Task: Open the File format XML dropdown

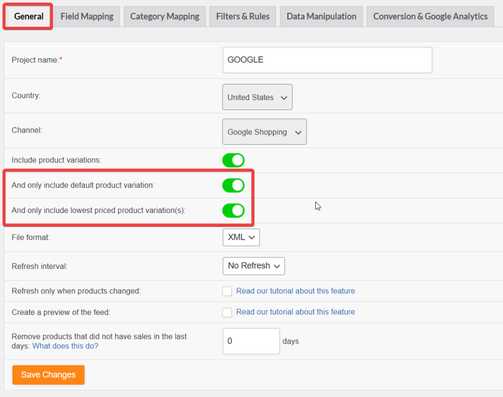Action: tap(241, 238)
